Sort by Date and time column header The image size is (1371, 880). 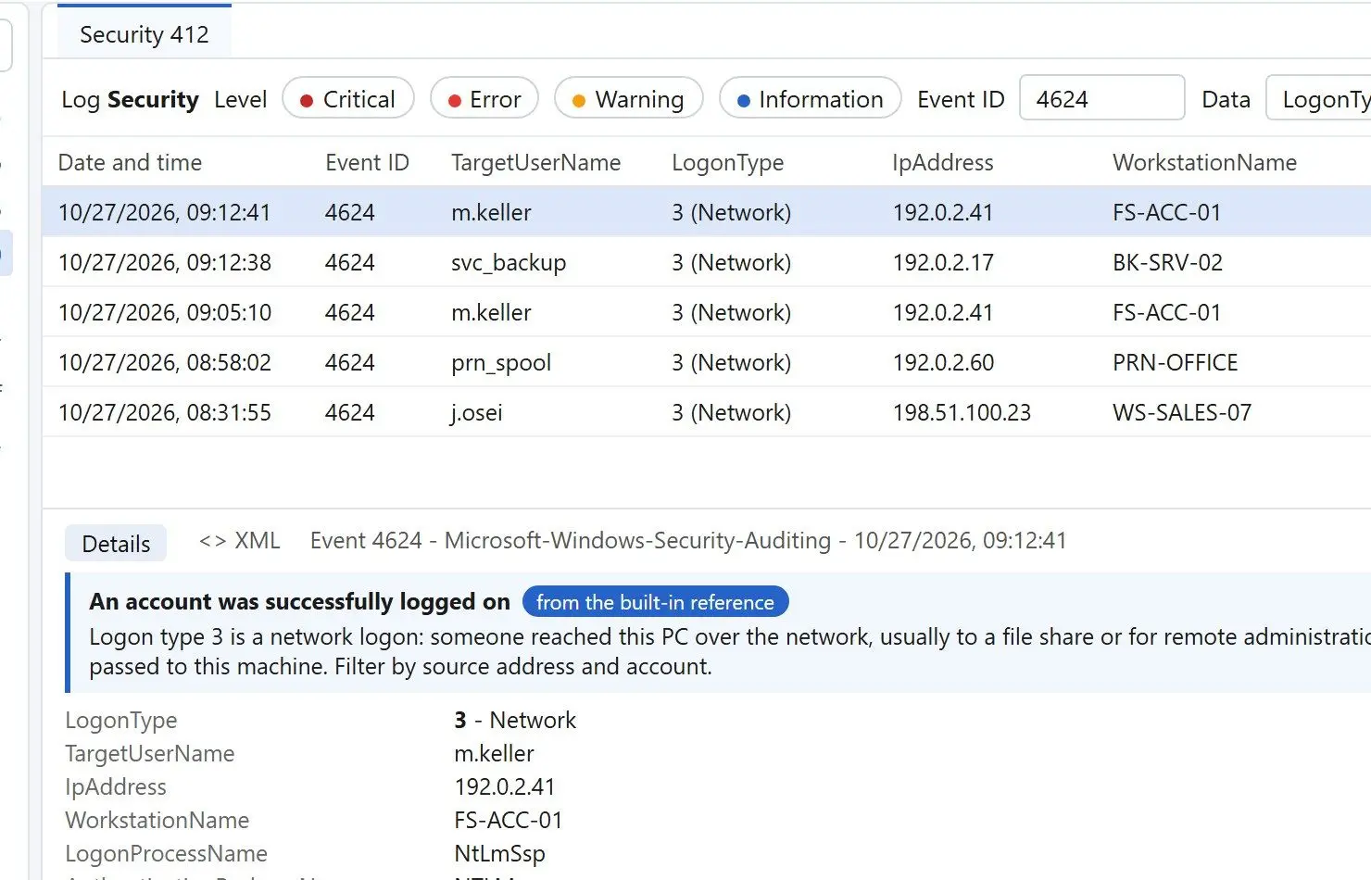[130, 163]
